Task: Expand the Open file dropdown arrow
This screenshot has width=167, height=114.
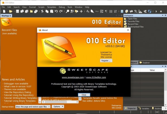Action: (x=13, y=11)
